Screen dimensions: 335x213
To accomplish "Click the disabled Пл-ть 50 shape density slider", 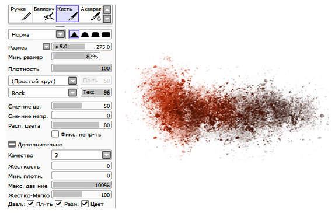I will [x=96, y=81].
